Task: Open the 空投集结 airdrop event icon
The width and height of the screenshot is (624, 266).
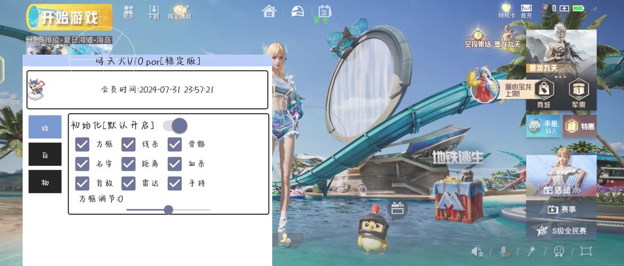Action: (x=477, y=38)
